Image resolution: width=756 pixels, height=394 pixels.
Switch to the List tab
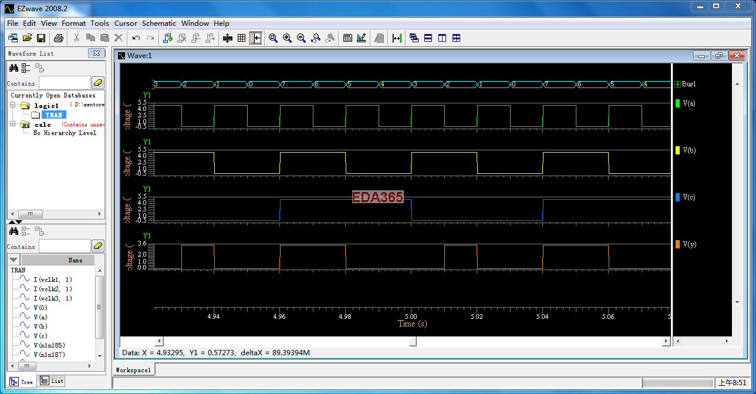coord(52,381)
